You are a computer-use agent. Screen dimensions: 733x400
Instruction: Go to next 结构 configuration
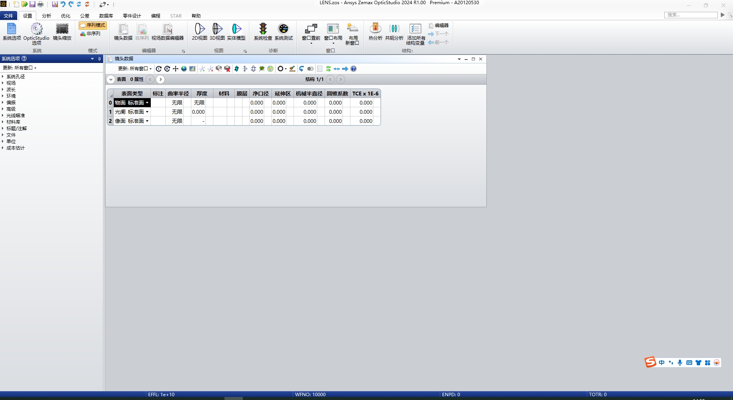pyautogui.click(x=341, y=79)
